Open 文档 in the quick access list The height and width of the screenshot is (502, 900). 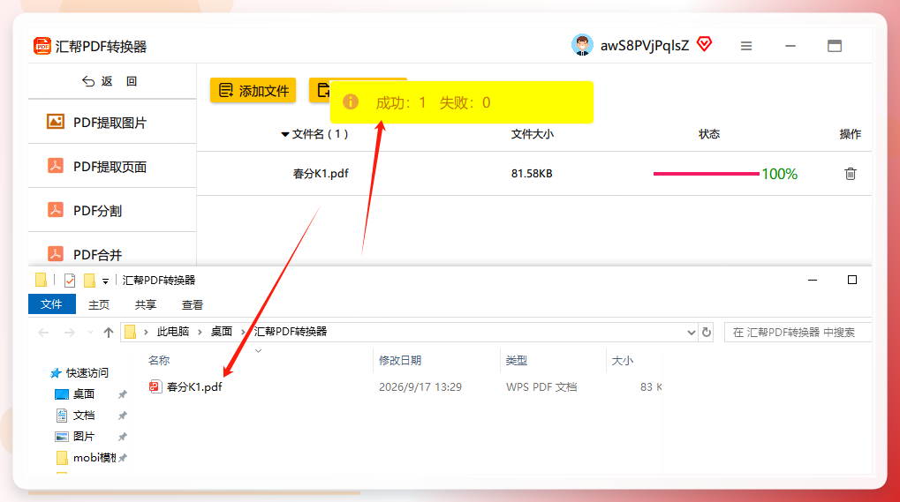[x=84, y=416]
